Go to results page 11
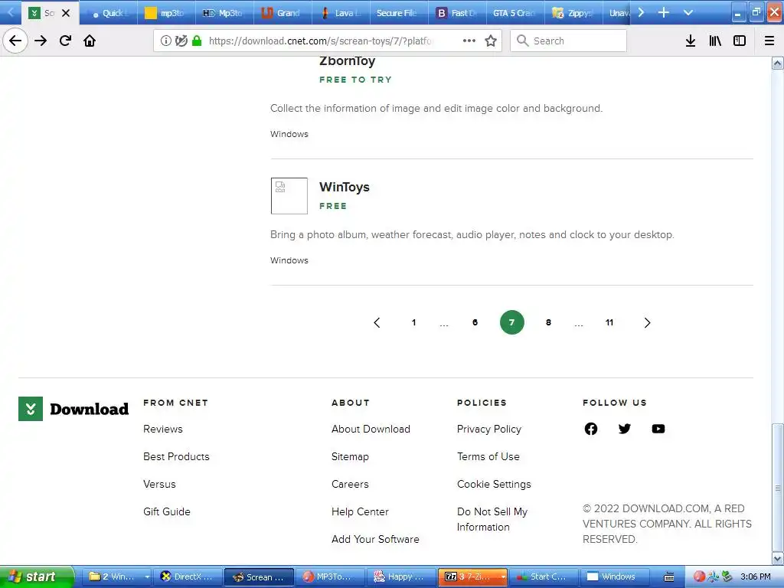784x588 pixels. point(609,322)
